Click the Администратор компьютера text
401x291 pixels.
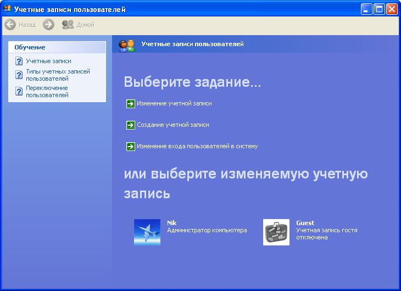pos(207,230)
